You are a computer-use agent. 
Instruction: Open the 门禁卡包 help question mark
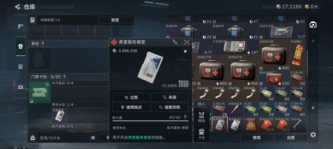(64, 77)
